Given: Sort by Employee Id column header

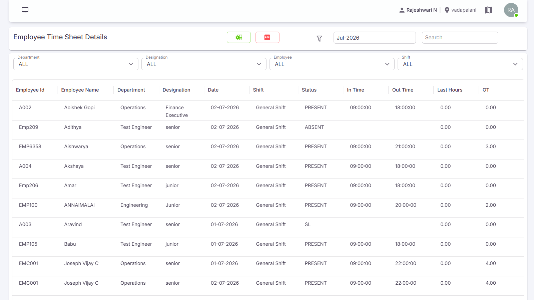Looking at the screenshot, I should tap(30, 90).
